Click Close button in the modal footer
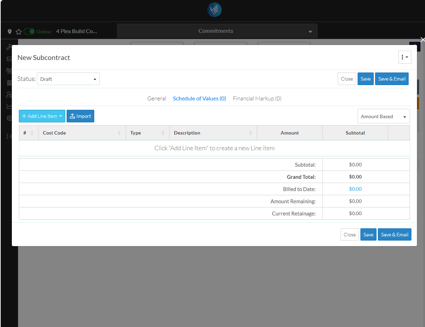Viewport: 425px width, 327px height. tap(350, 235)
